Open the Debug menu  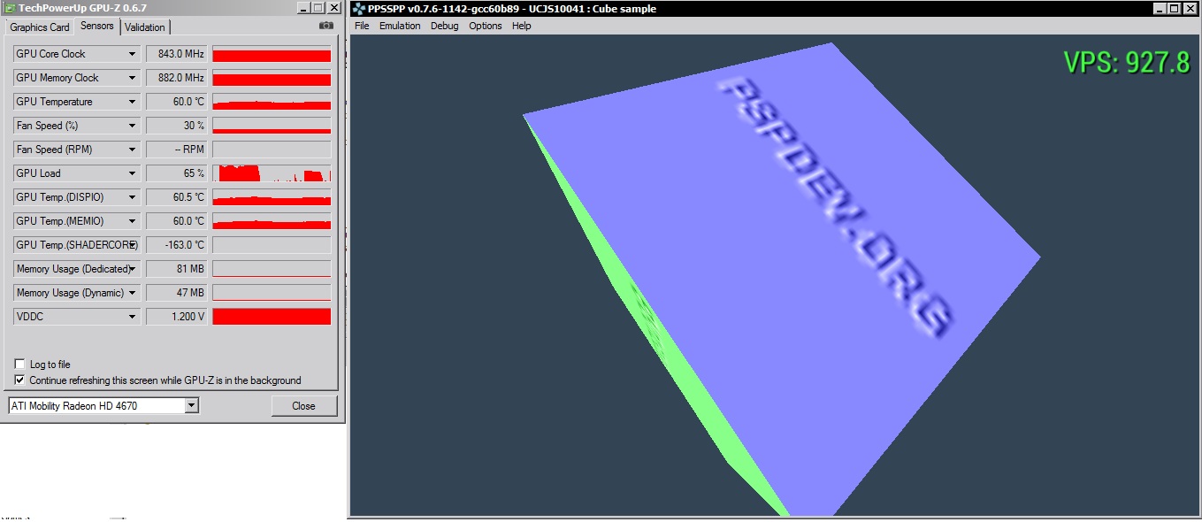click(x=444, y=26)
